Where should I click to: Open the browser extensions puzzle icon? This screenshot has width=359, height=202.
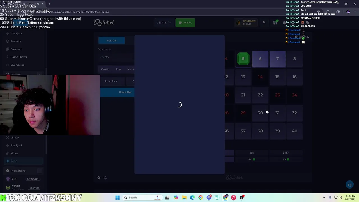[328, 12]
